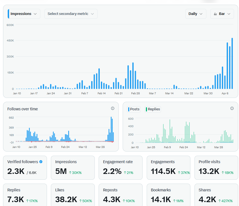The width and height of the screenshot is (239, 206).
Task: Select the Profile visits card
Action: coord(216,168)
